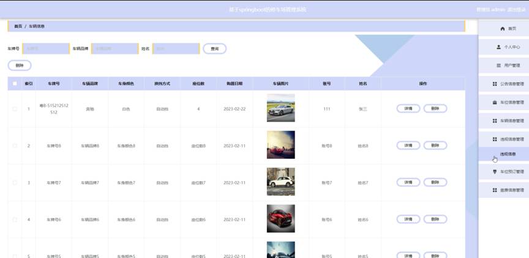Click 删除 in the 姓名7 row
The height and width of the screenshot is (258, 529).
(435, 182)
